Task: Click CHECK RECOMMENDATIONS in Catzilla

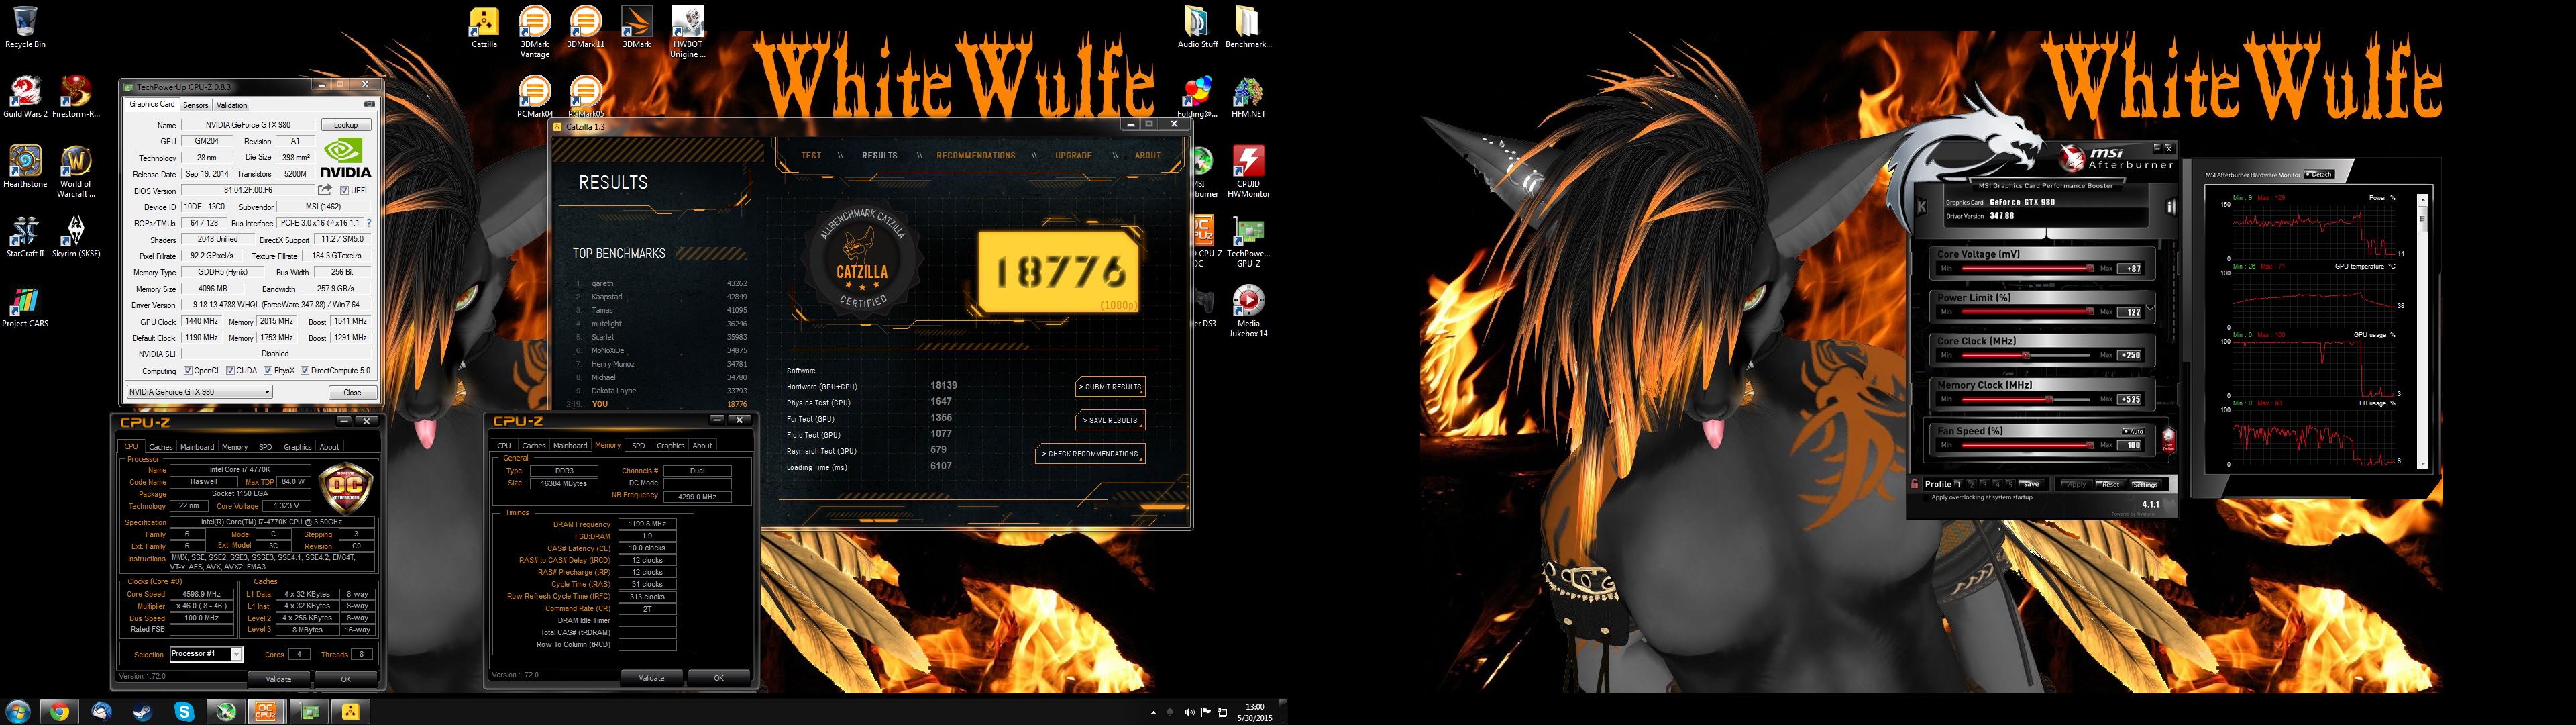Action: (x=1090, y=454)
